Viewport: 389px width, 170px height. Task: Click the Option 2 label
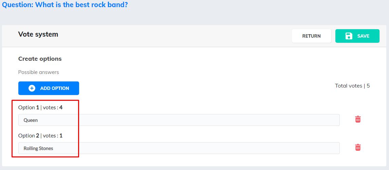(x=29, y=136)
